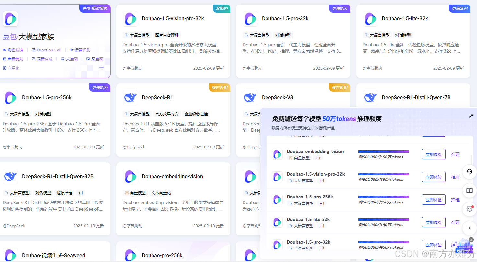This screenshot has width=477, height=262.
Task: Open the documentation book icon in the side rail
Action: coord(470,191)
